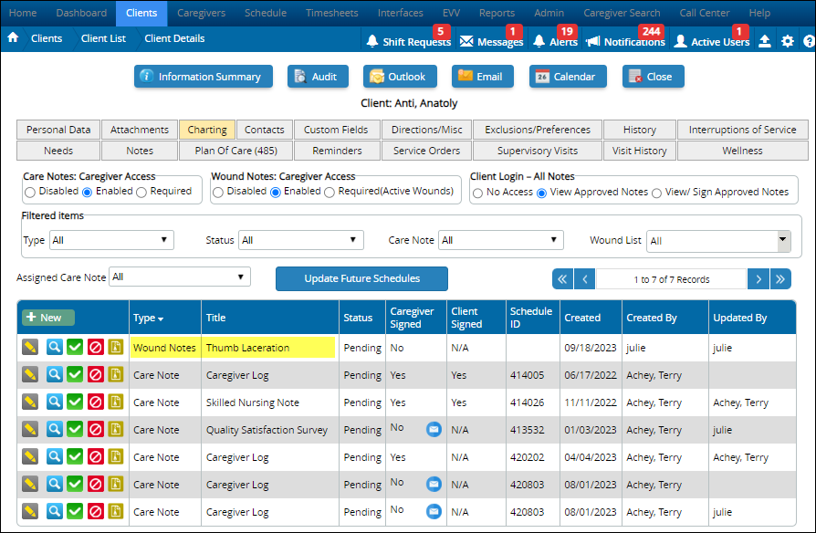Open the Caregivers menu
Viewport: 816px width, 533px height.
click(x=202, y=13)
